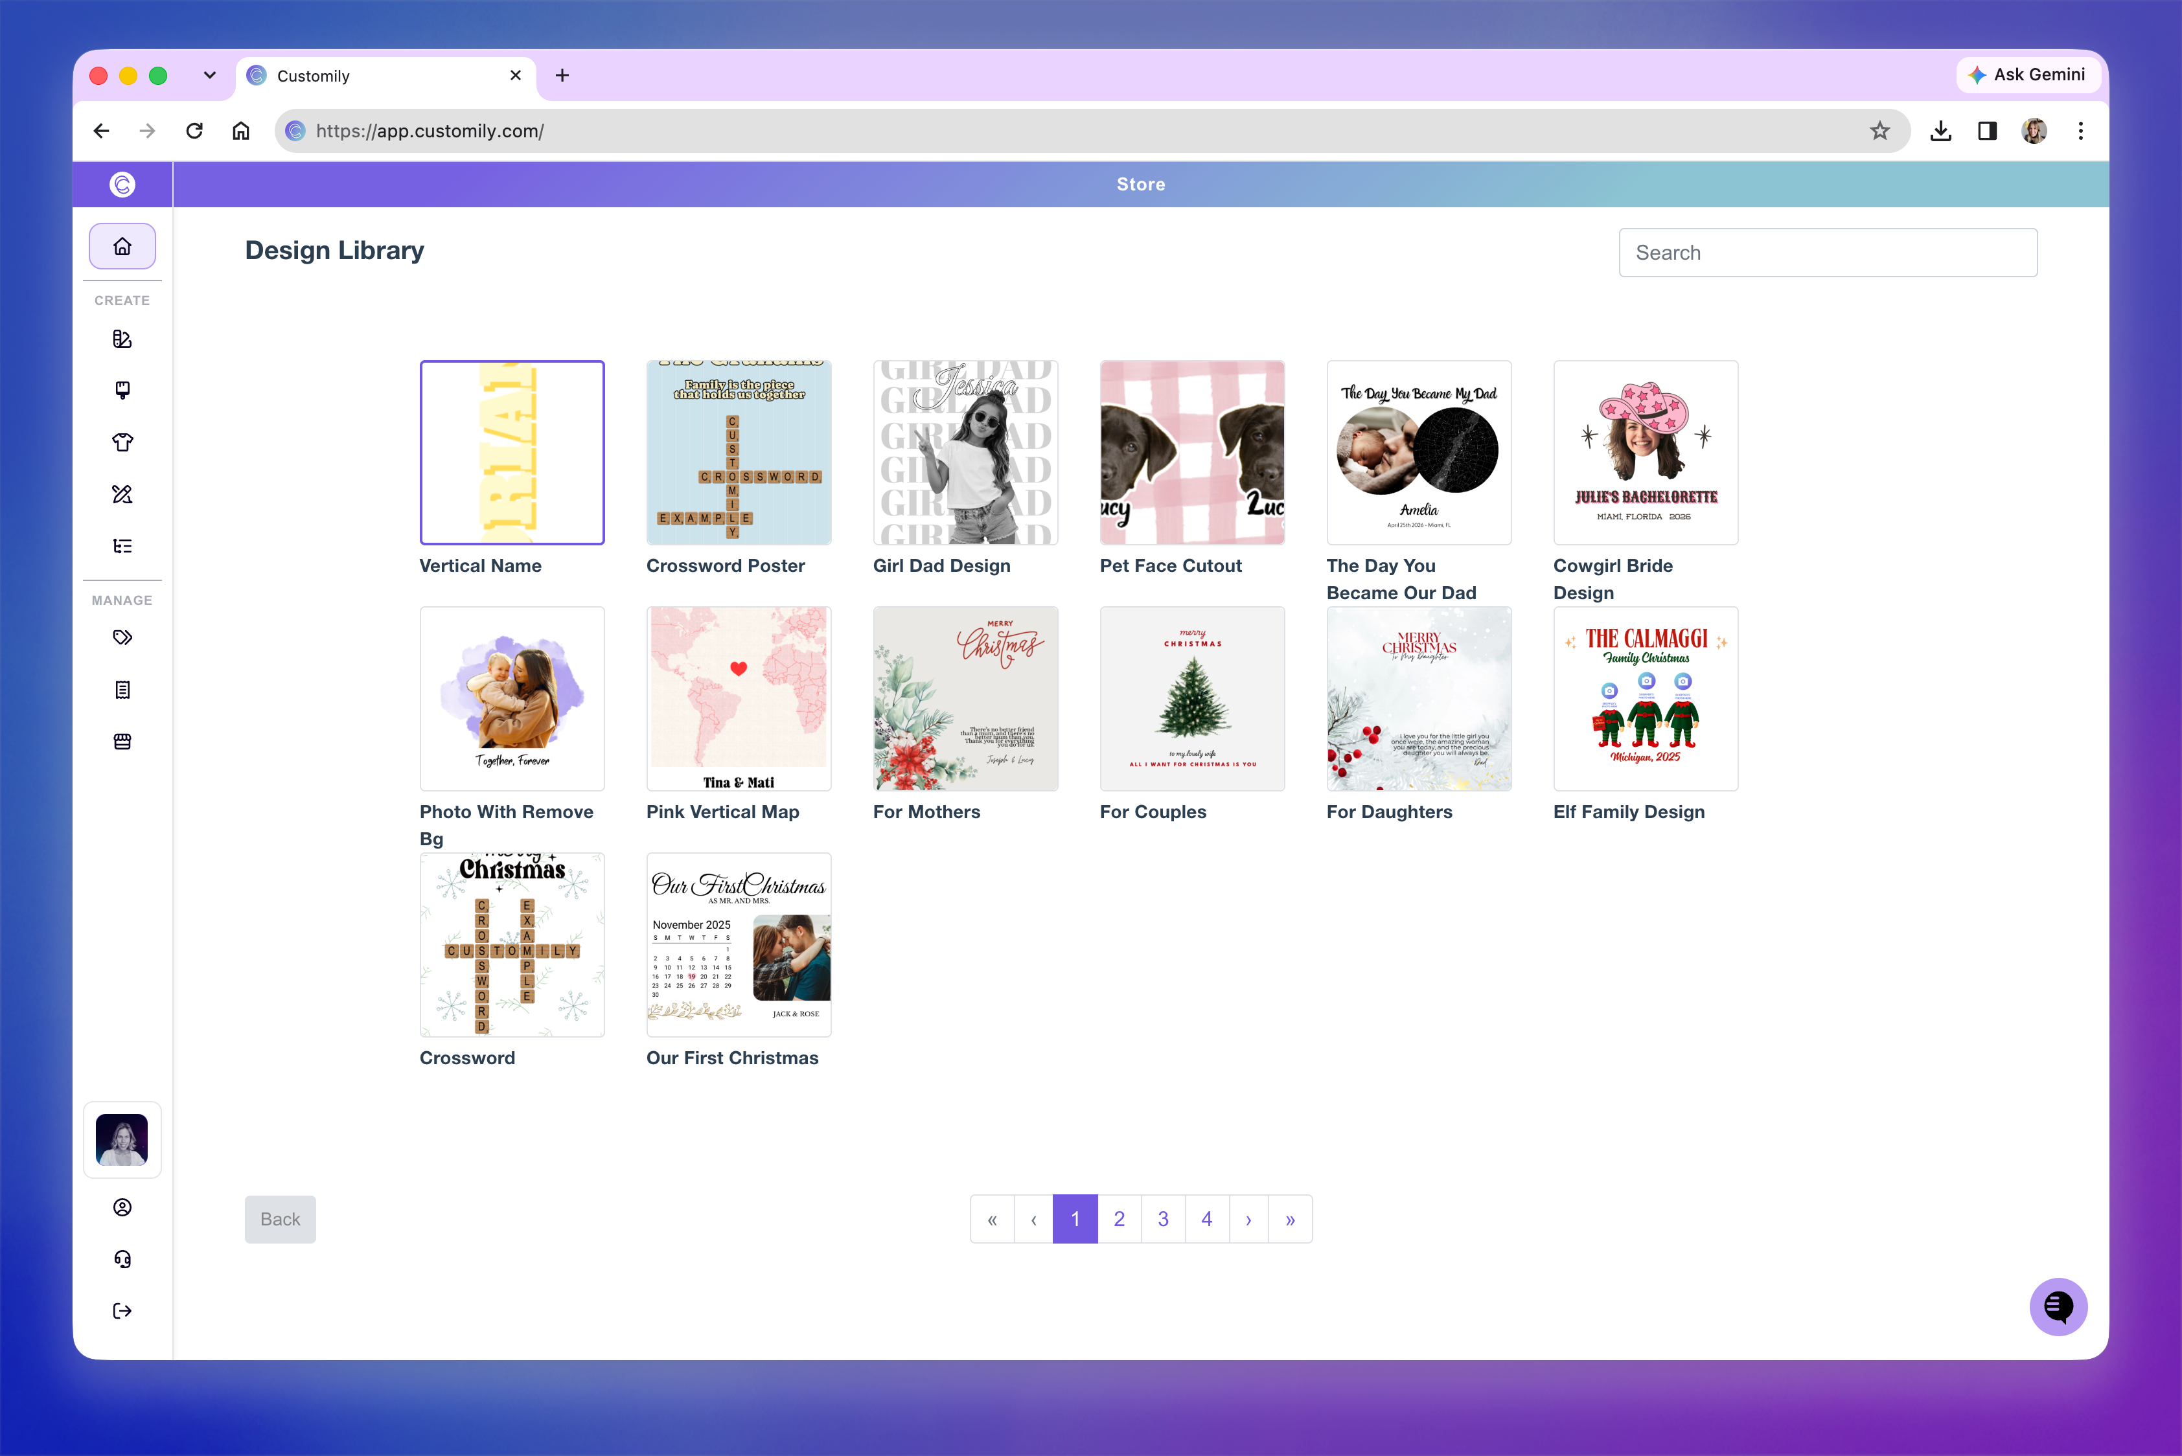
Task: Click the pencil-and-ruler tools icon
Action: [x=122, y=494]
